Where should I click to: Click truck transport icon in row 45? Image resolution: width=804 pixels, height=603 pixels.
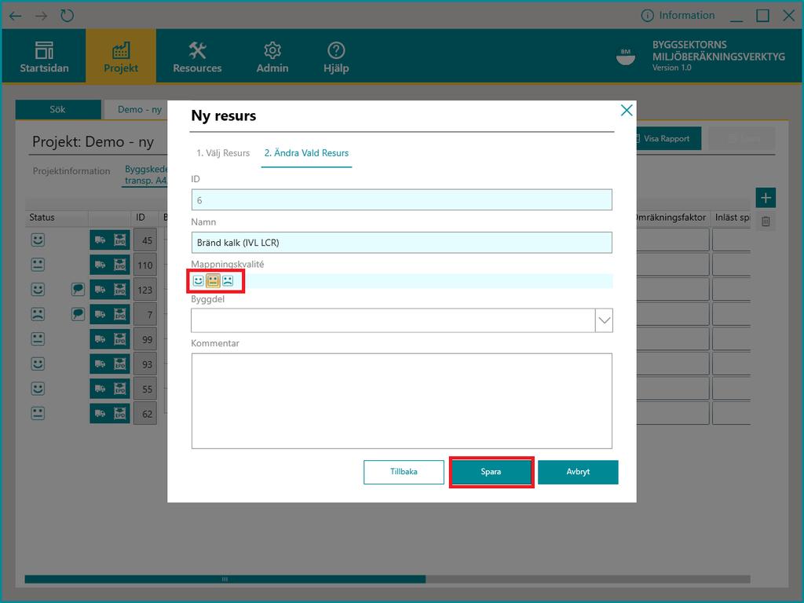(x=100, y=240)
